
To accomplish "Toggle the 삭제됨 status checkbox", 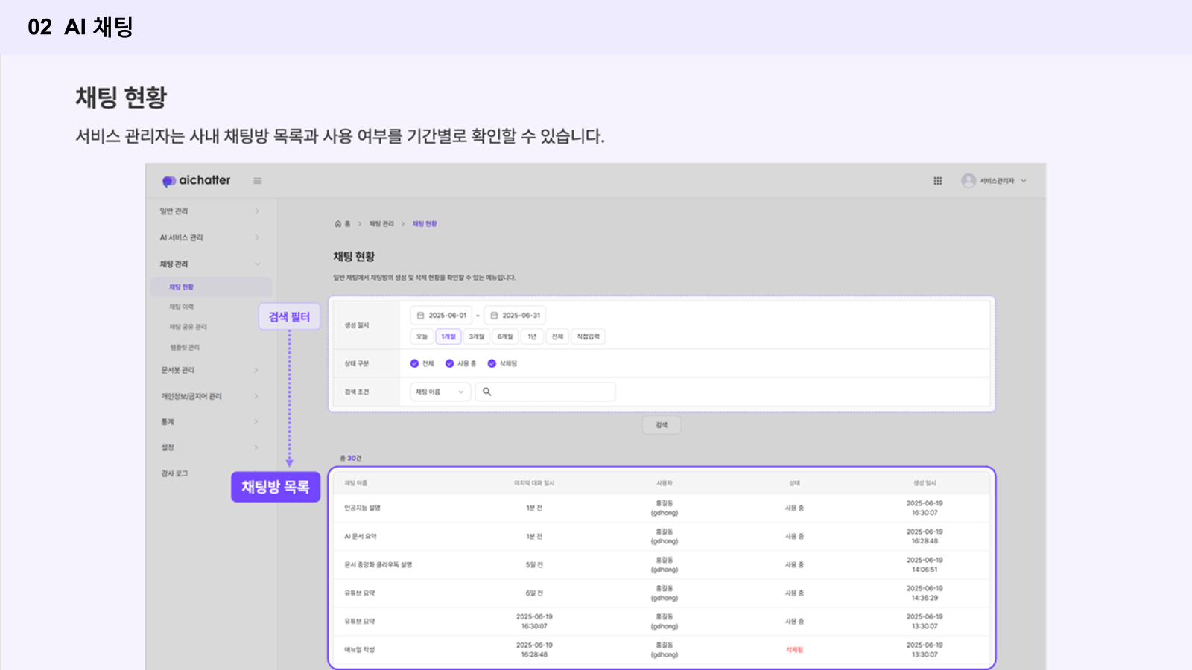I will [x=492, y=364].
